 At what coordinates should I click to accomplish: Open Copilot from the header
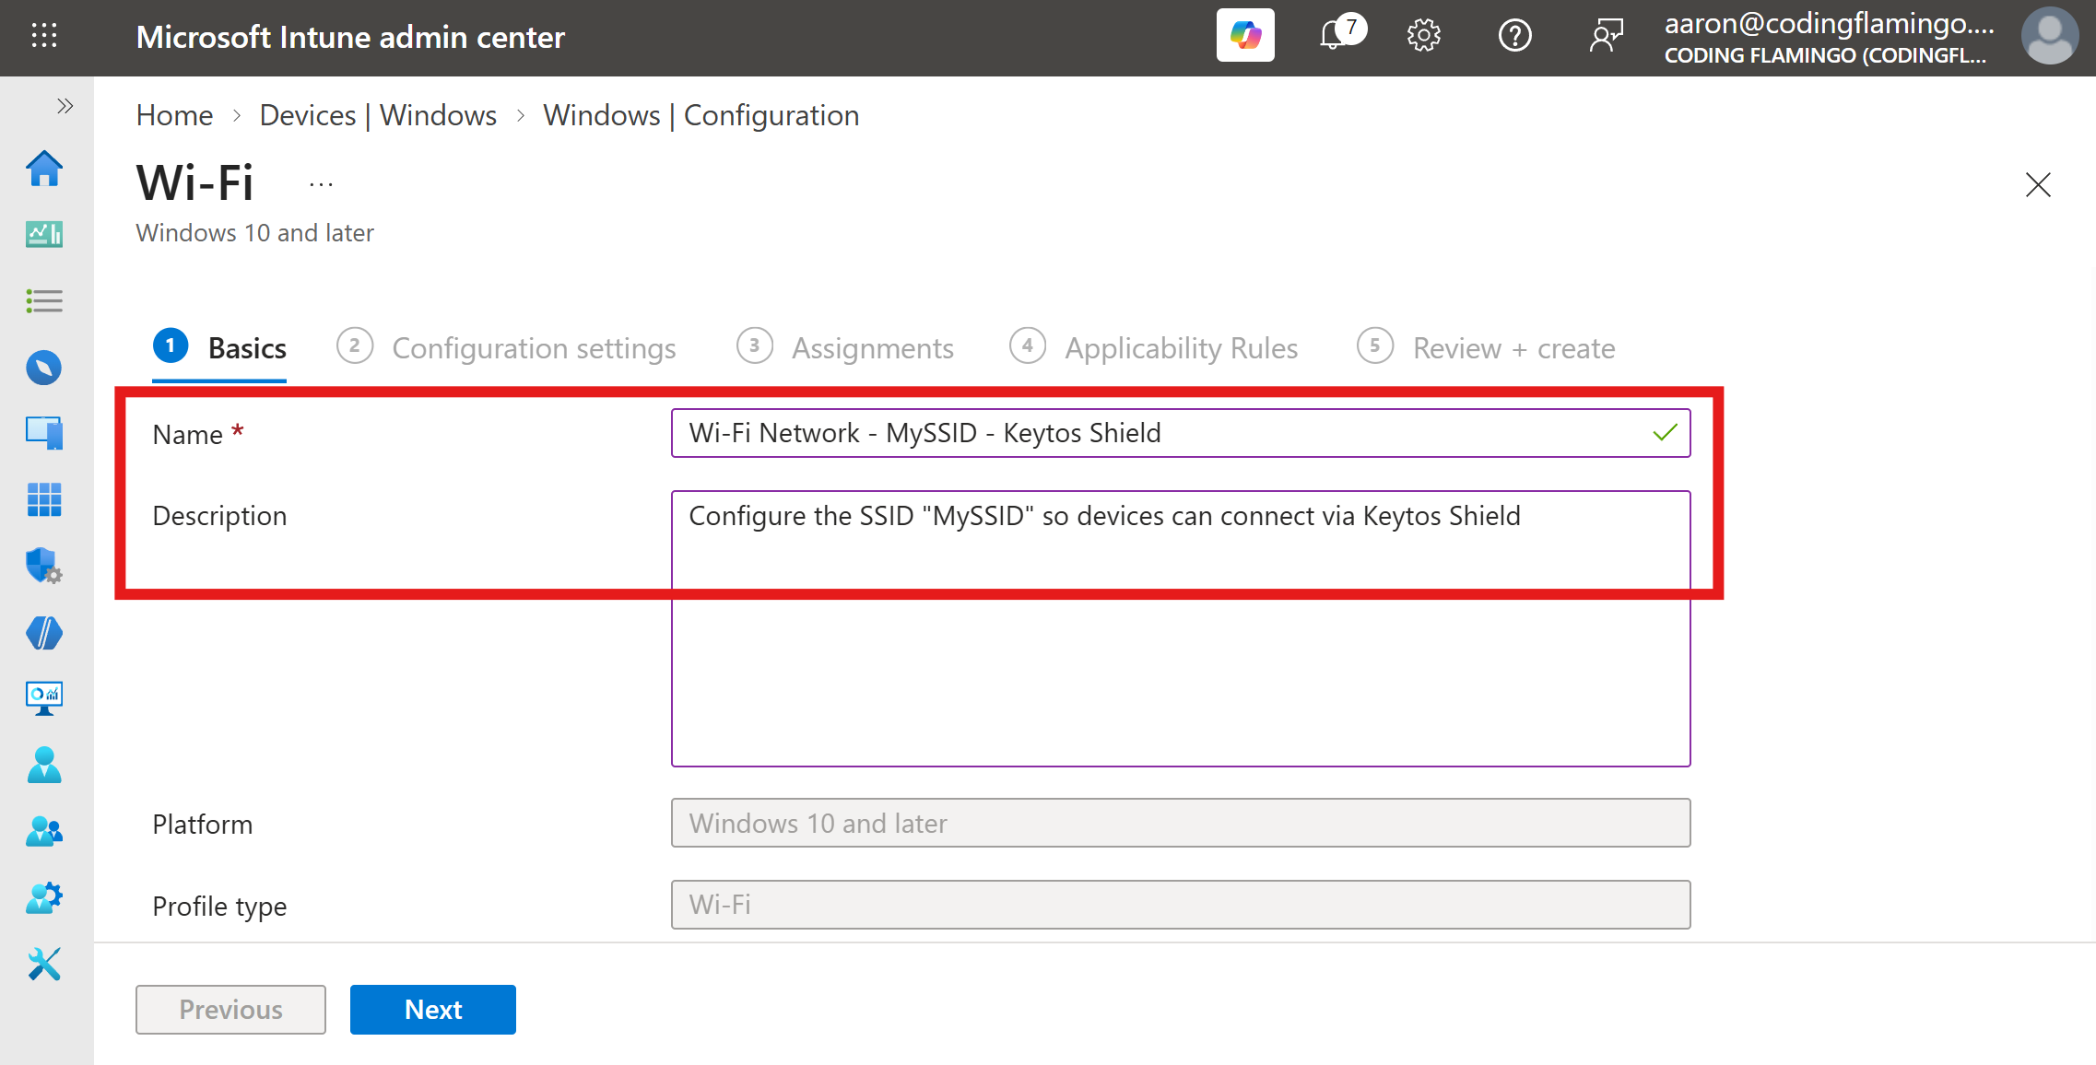click(1245, 36)
